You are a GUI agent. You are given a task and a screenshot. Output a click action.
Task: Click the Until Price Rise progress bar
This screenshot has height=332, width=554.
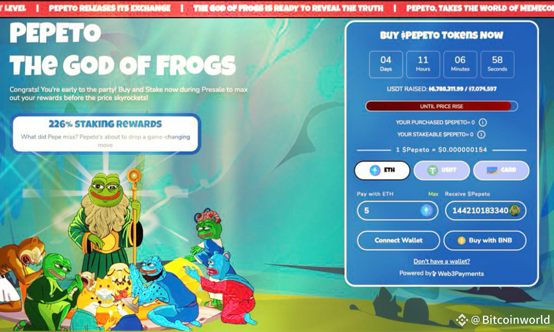point(441,107)
